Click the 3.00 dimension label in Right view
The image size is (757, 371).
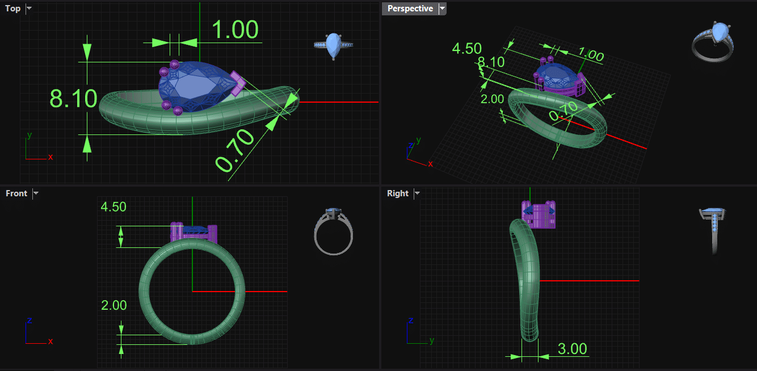[572, 348]
